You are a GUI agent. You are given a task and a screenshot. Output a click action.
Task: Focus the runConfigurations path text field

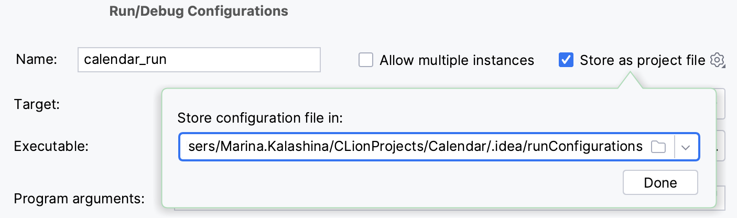coord(414,147)
